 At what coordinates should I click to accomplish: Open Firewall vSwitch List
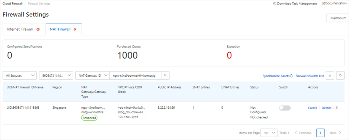[310, 76]
